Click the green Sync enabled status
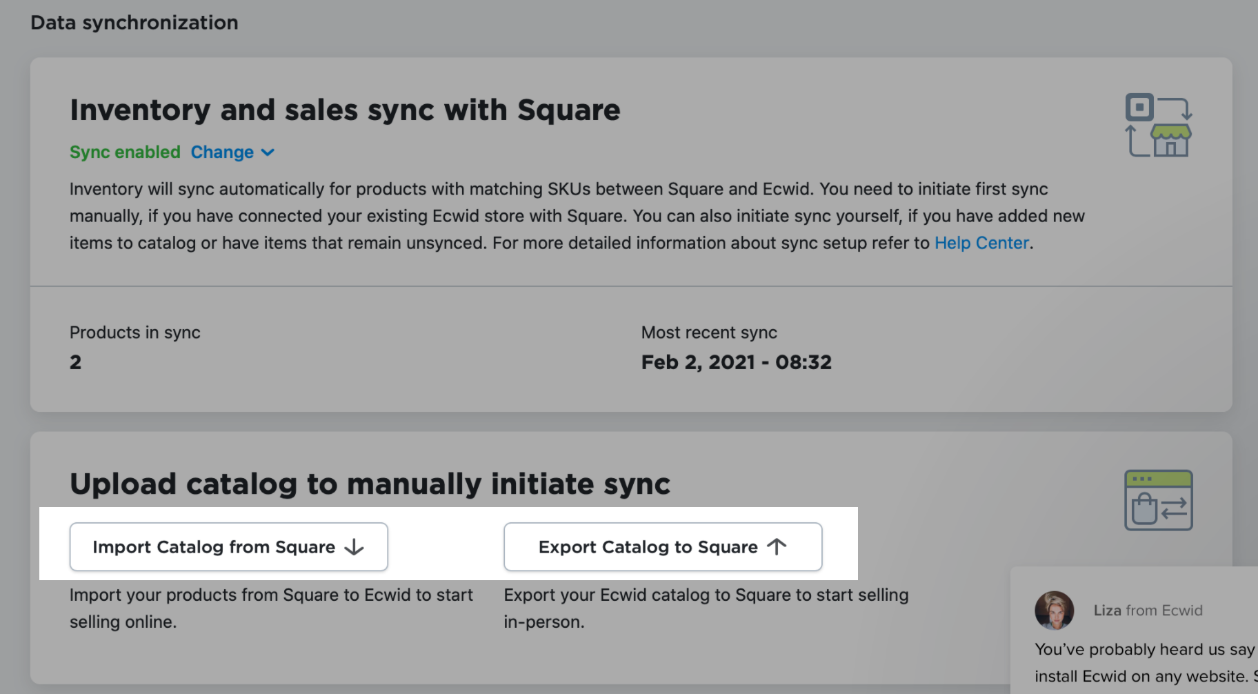 click(125, 152)
